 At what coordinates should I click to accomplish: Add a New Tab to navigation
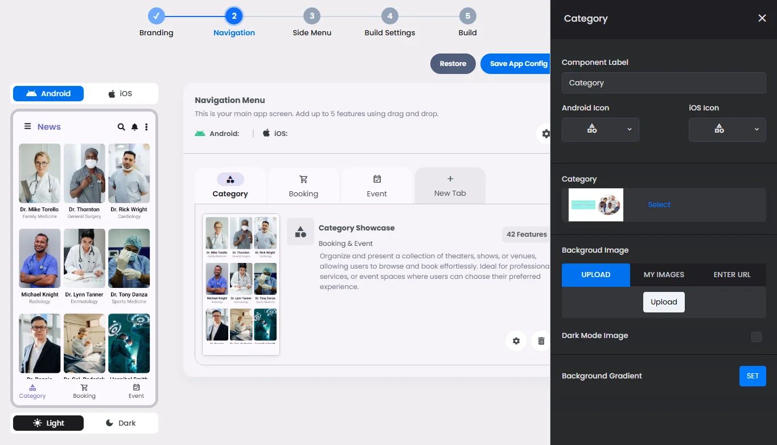tap(450, 186)
